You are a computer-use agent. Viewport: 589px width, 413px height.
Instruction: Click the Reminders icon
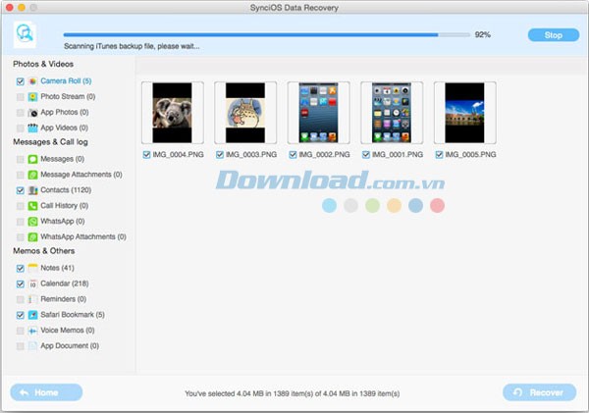pos(33,299)
